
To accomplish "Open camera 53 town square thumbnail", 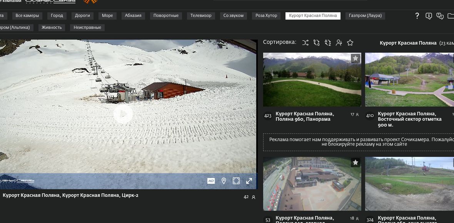I will coord(312,184).
